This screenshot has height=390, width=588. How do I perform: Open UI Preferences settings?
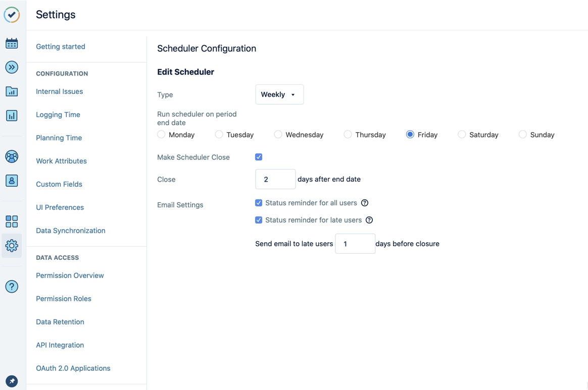pyautogui.click(x=60, y=207)
